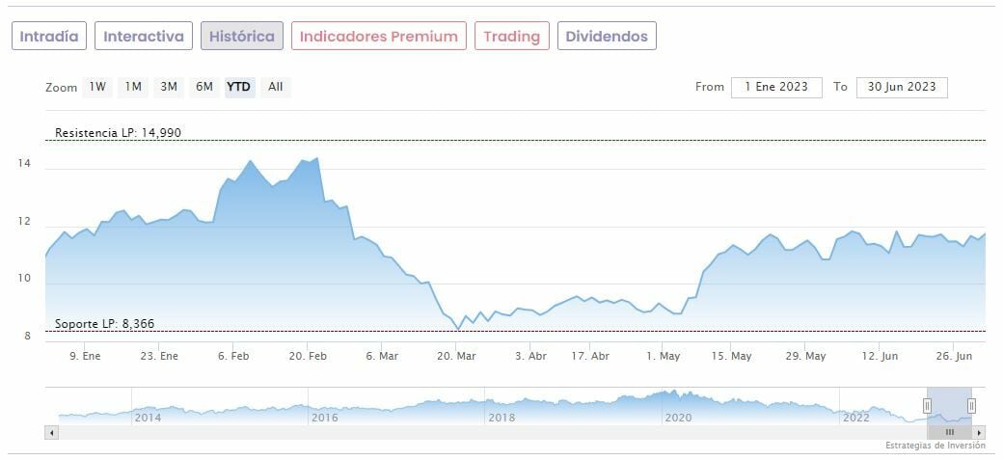Click the To date field

902,87
